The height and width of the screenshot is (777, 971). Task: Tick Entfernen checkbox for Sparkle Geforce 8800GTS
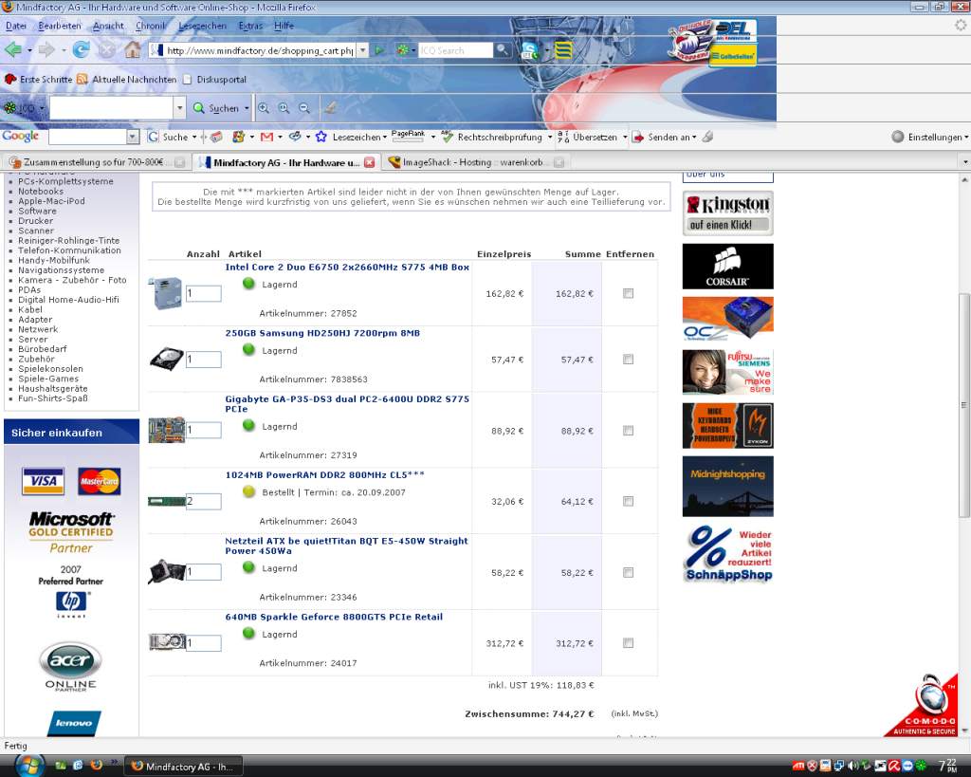point(628,643)
